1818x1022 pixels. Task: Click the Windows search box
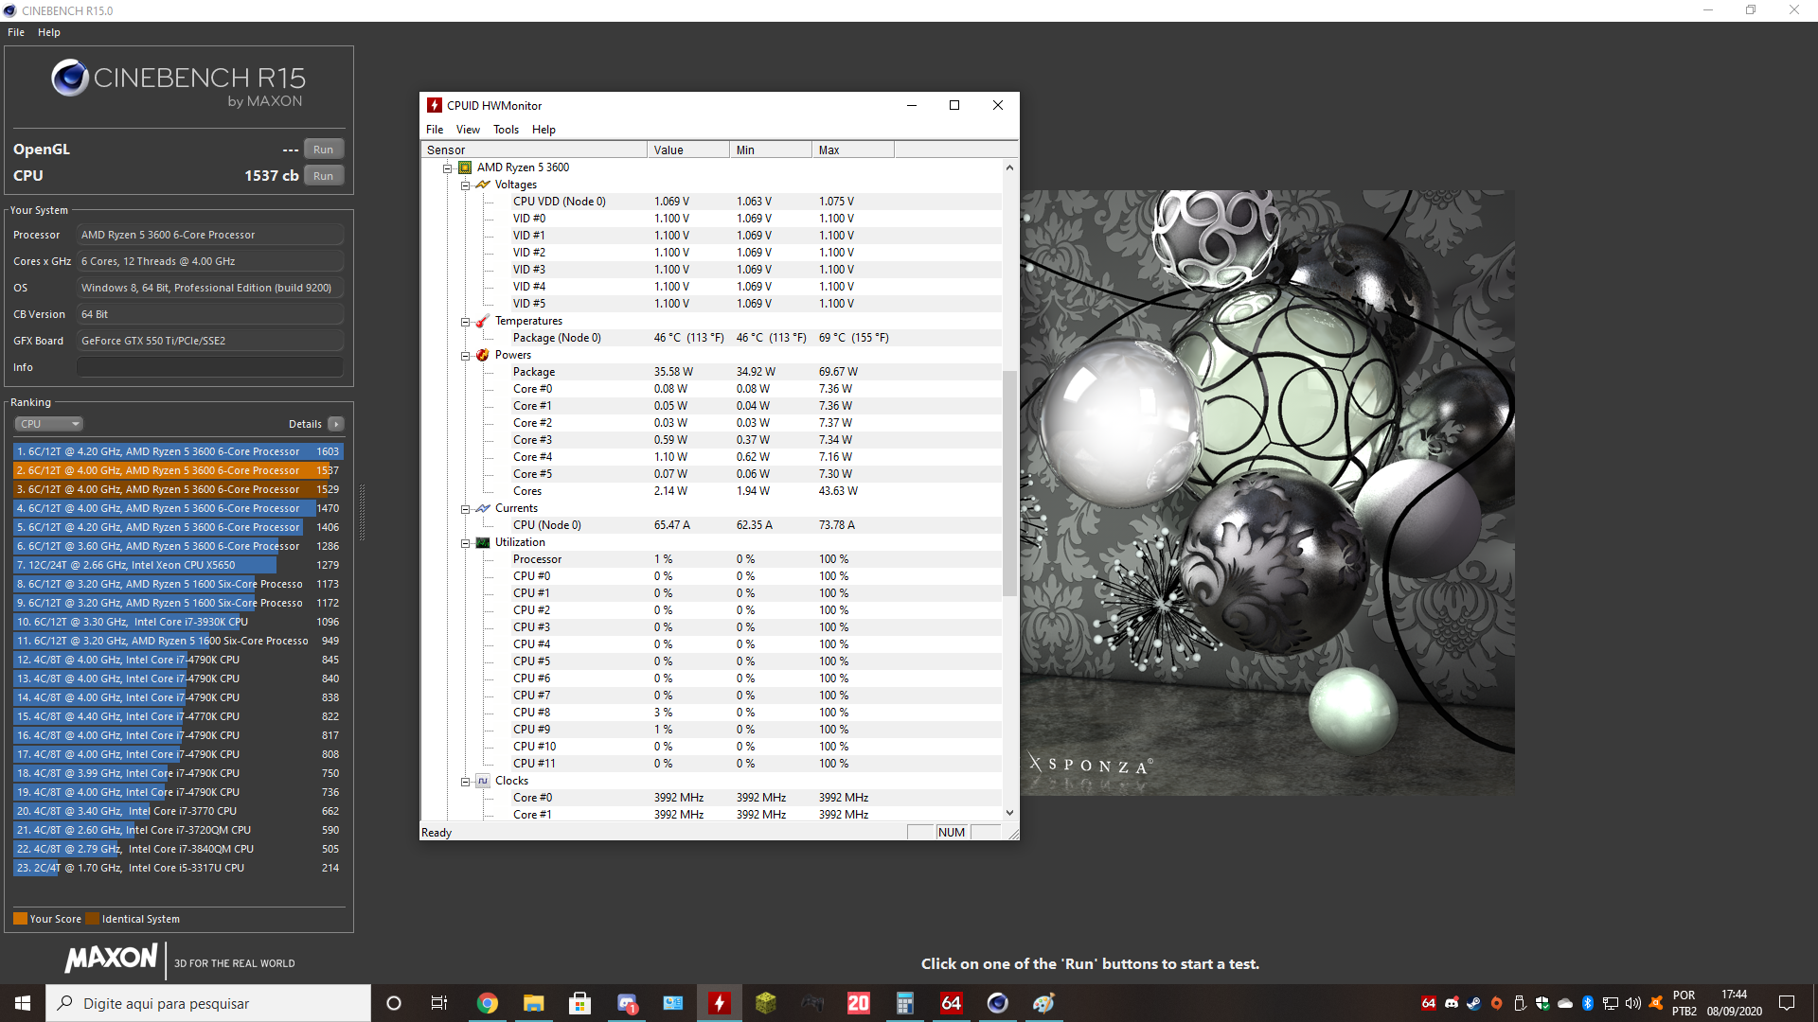(x=208, y=1003)
